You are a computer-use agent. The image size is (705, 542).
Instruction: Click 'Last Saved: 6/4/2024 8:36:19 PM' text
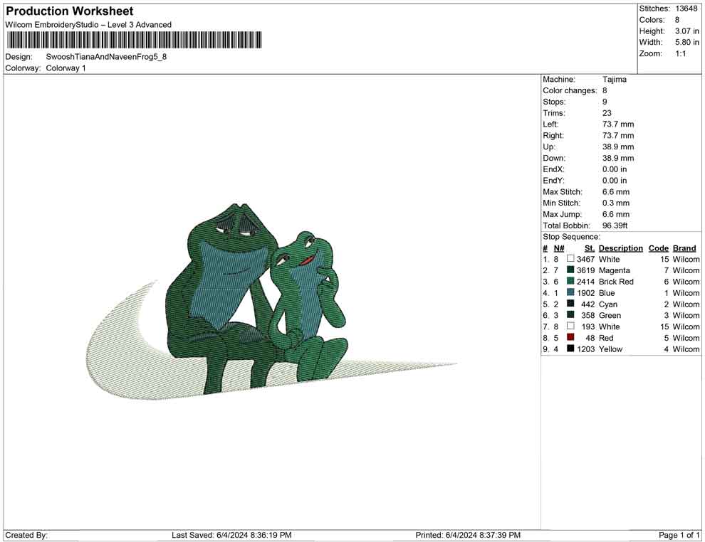231,535
